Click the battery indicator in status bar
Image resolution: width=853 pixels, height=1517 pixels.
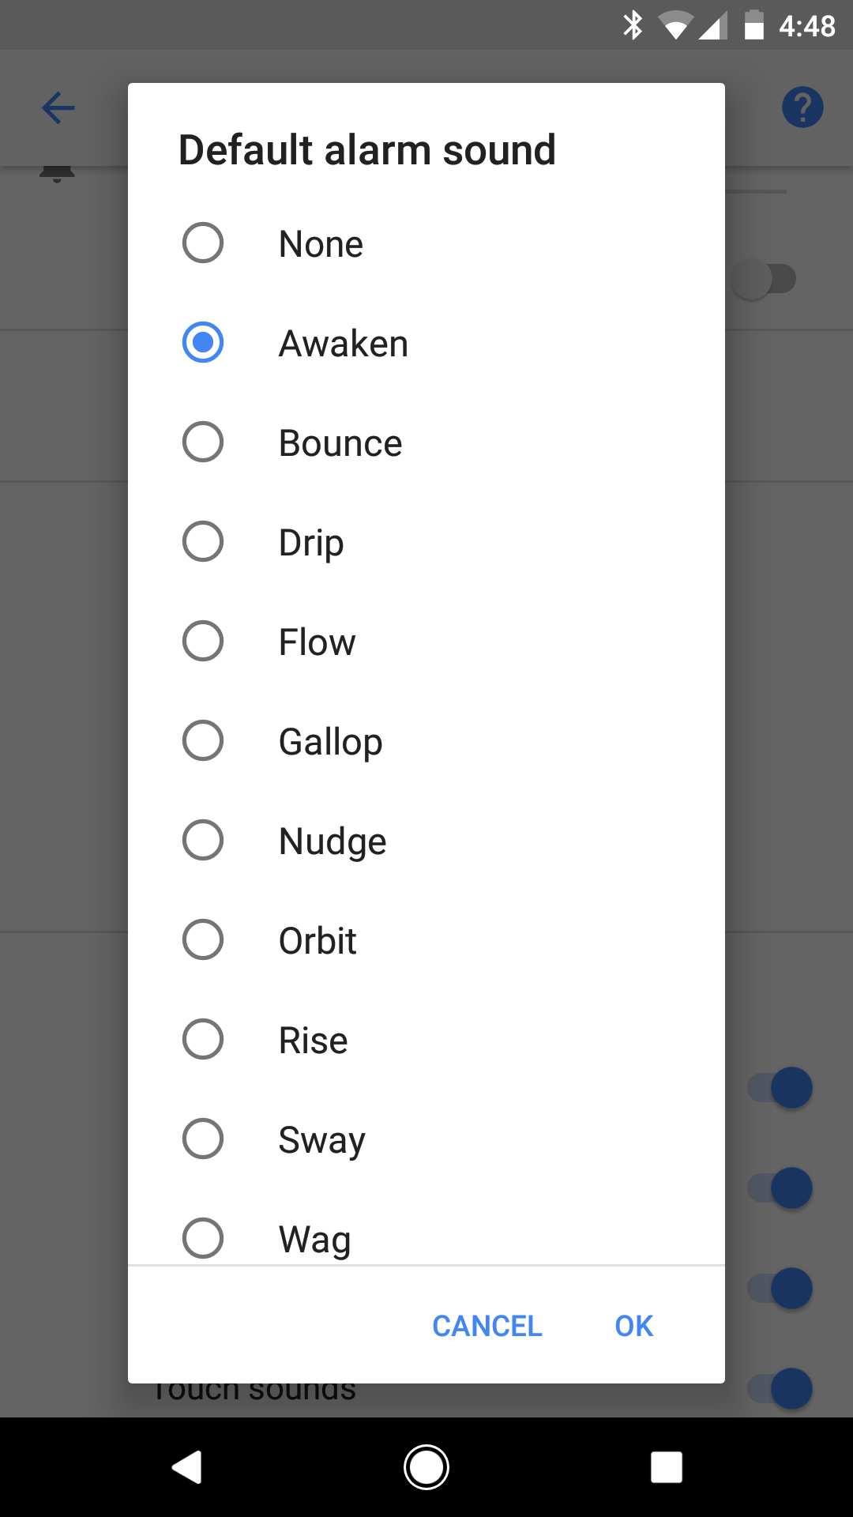(x=753, y=24)
